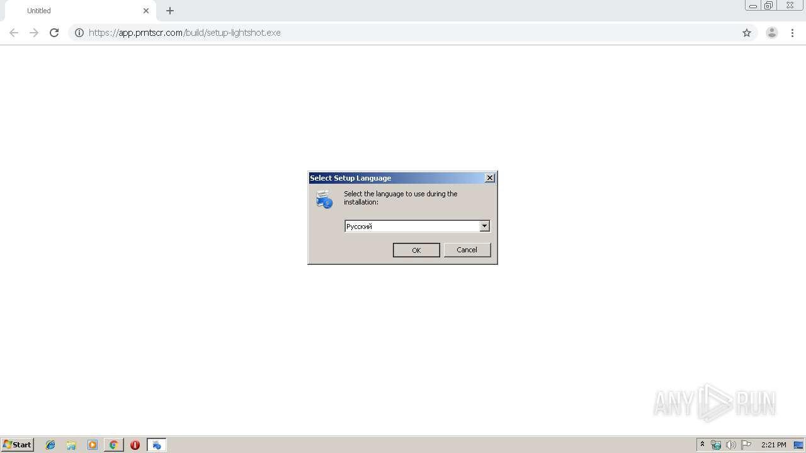Viewport: 806px width, 453px height.
Task: Switch to Lightshot setup taskbar item
Action: coord(157,445)
